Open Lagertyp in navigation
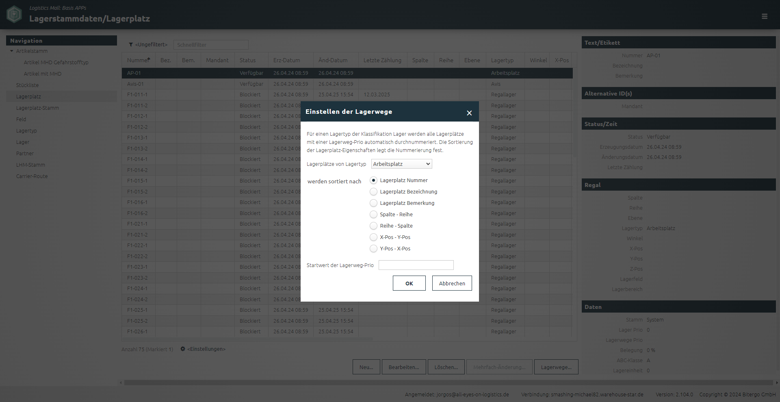 click(x=26, y=131)
